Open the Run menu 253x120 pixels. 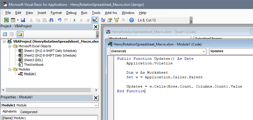coord(84,13)
